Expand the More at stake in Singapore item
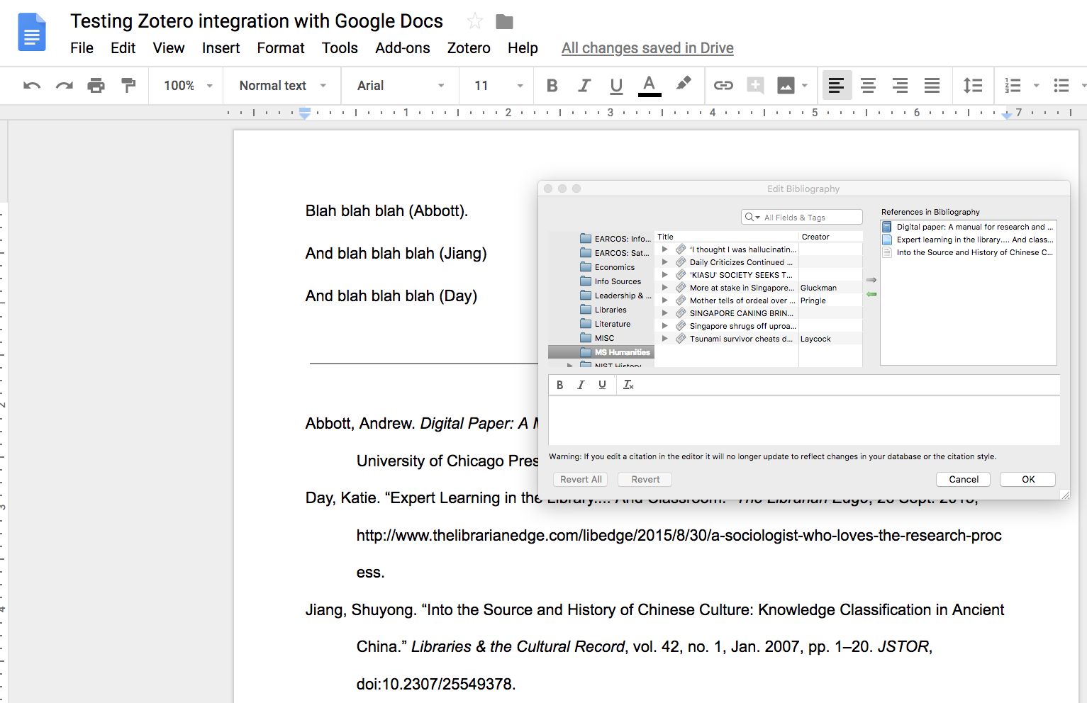This screenshot has width=1087, height=703. click(664, 288)
